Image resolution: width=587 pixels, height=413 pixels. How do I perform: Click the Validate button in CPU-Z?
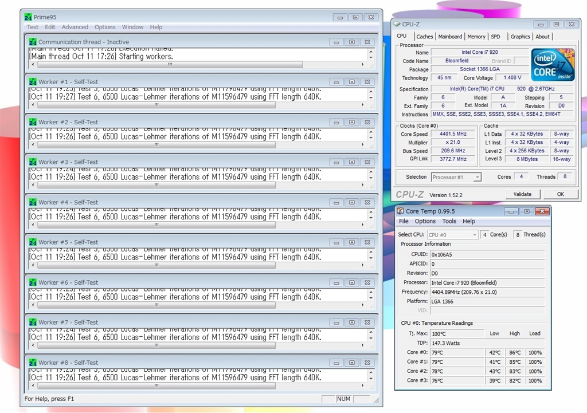click(x=522, y=194)
